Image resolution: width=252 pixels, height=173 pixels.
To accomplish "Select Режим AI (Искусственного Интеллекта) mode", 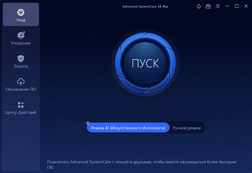I will click(x=128, y=128).
